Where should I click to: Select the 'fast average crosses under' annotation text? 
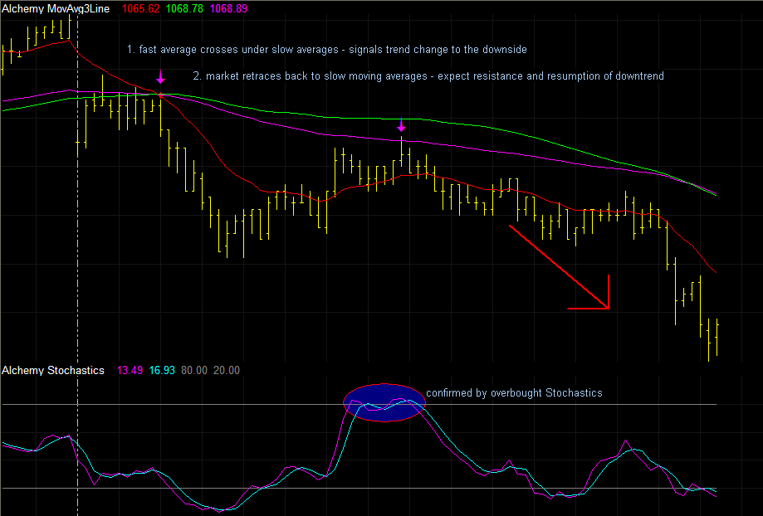tap(326, 50)
